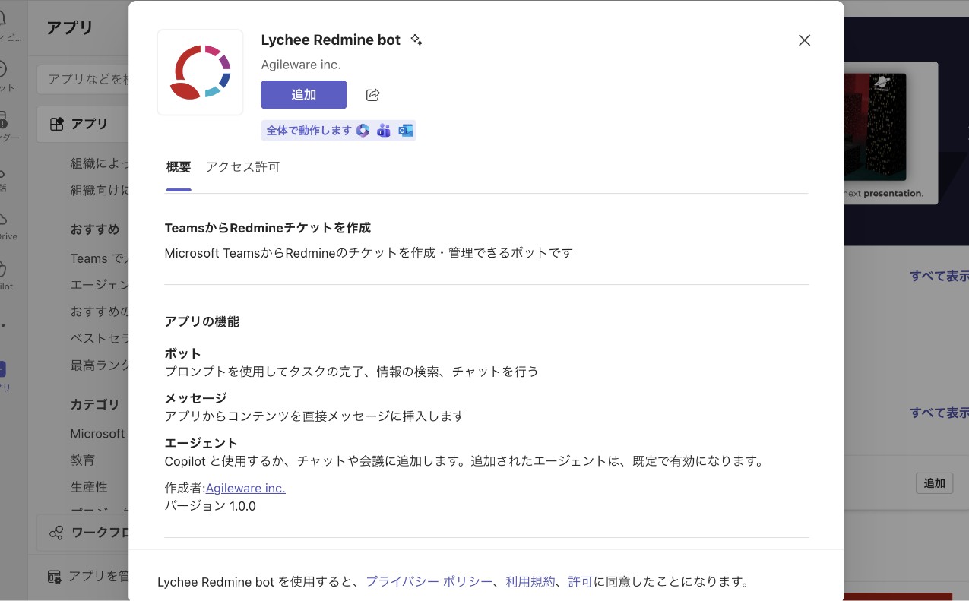Click the アプリを管理 icon in background window
This screenshot has height=601, width=969.
click(x=55, y=577)
